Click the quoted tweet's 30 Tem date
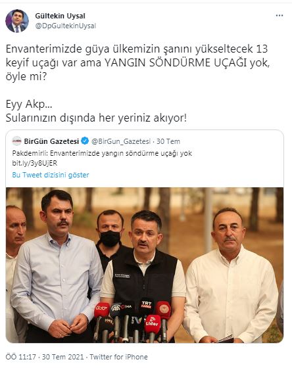This screenshot has width=292, height=368. (x=168, y=141)
